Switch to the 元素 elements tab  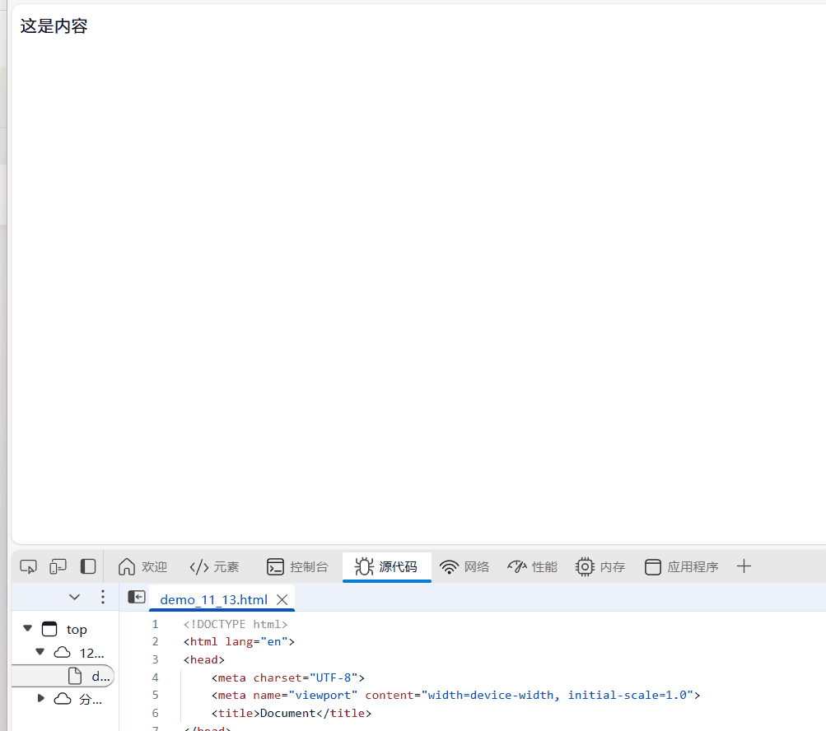coord(214,566)
